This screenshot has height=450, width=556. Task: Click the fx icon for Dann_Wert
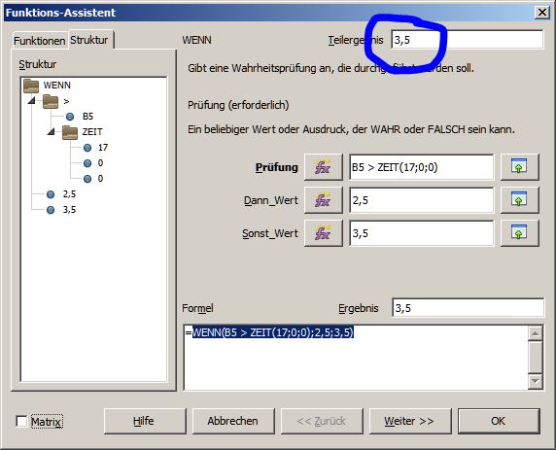(324, 200)
